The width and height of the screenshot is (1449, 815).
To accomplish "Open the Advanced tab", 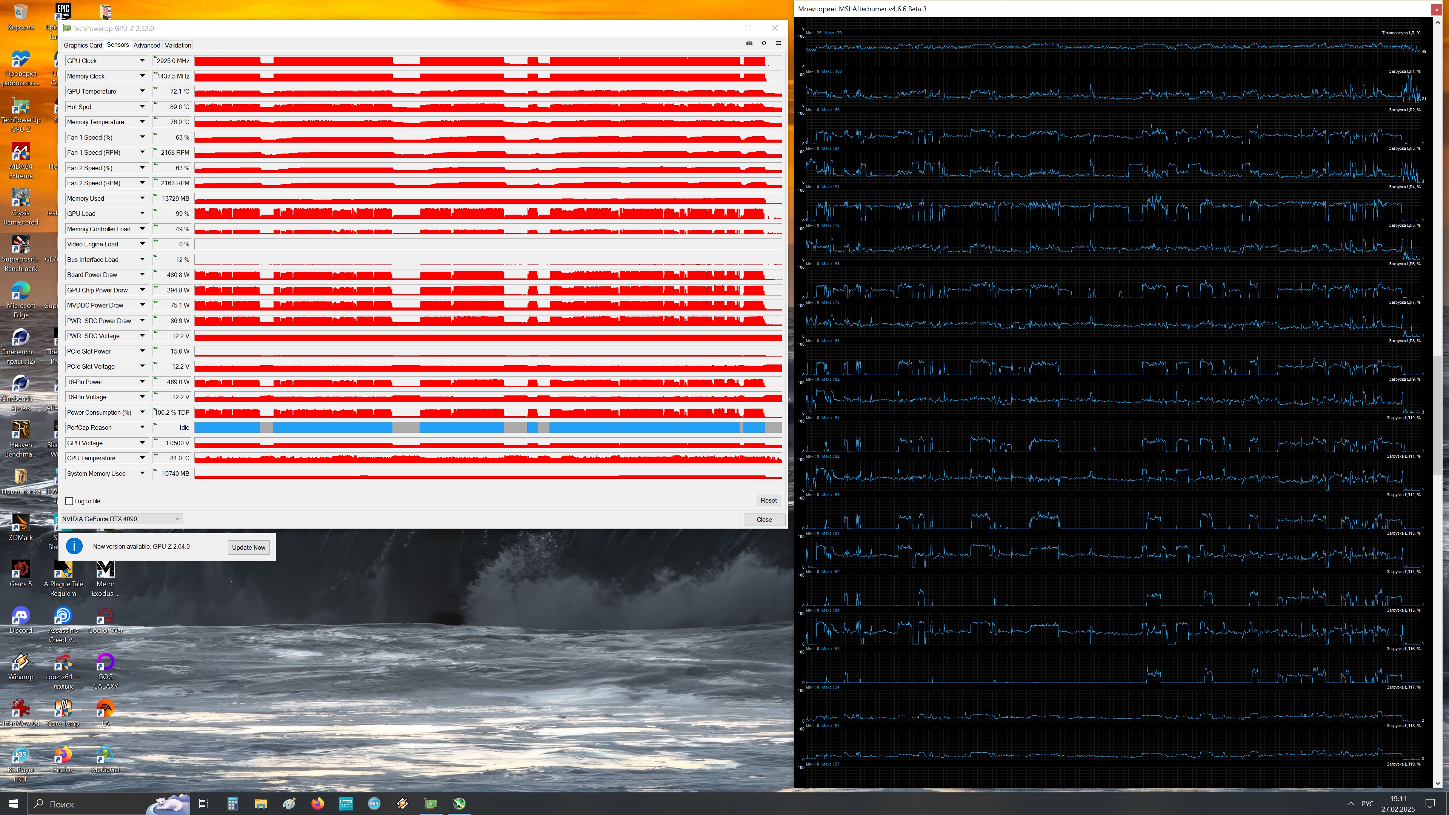I will coord(147,45).
